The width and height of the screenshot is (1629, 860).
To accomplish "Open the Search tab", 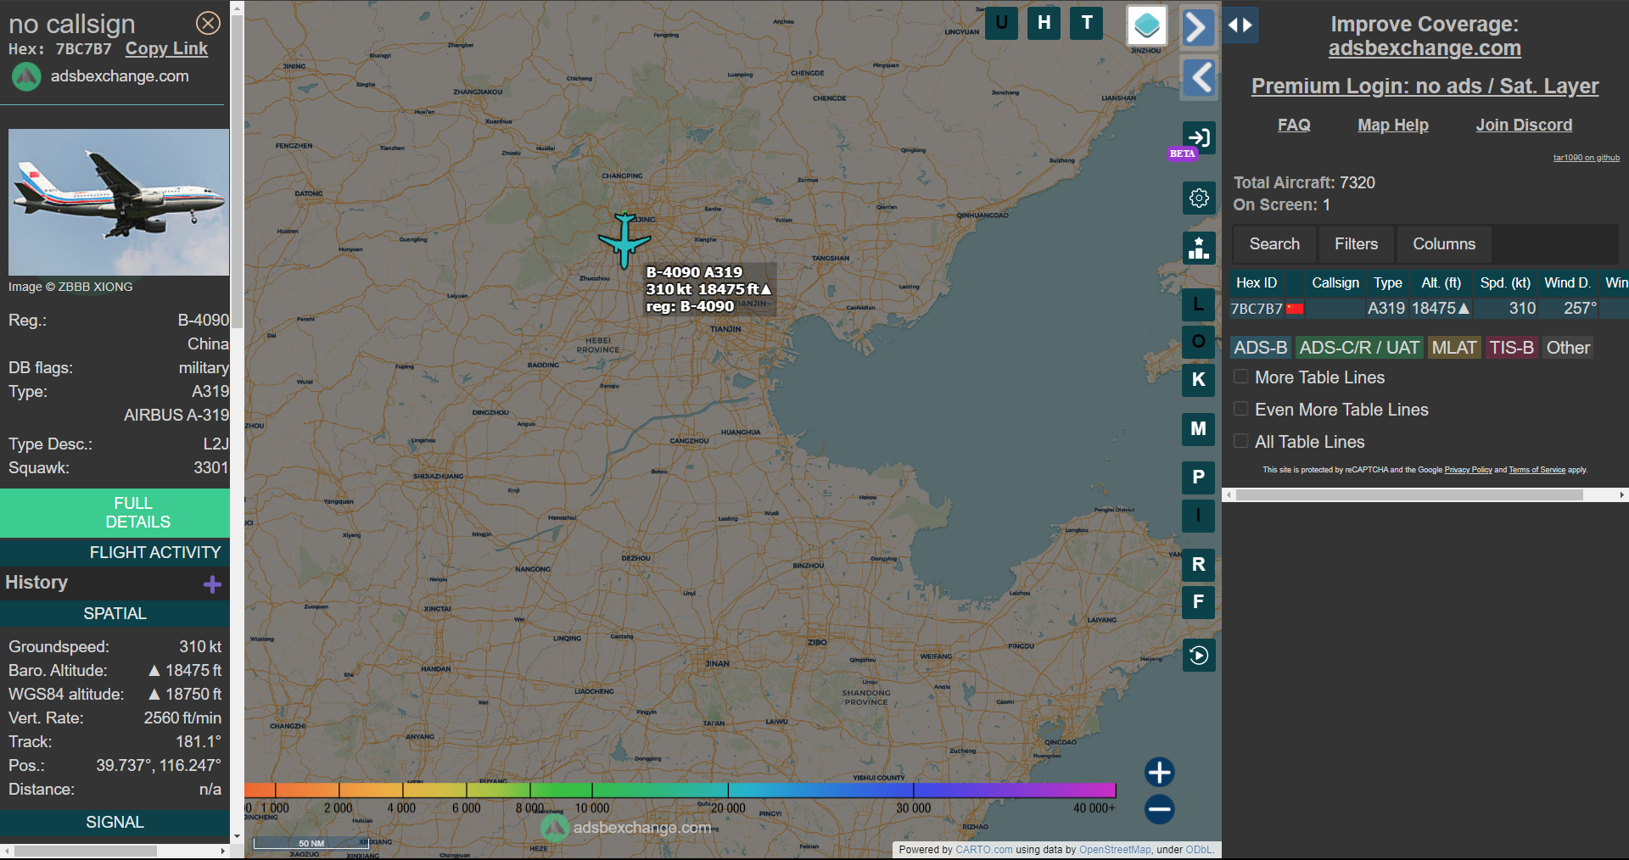I will click(x=1274, y=244).
